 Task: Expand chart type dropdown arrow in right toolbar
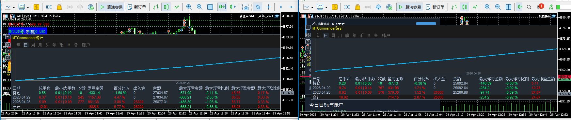[x=312, y=7]
